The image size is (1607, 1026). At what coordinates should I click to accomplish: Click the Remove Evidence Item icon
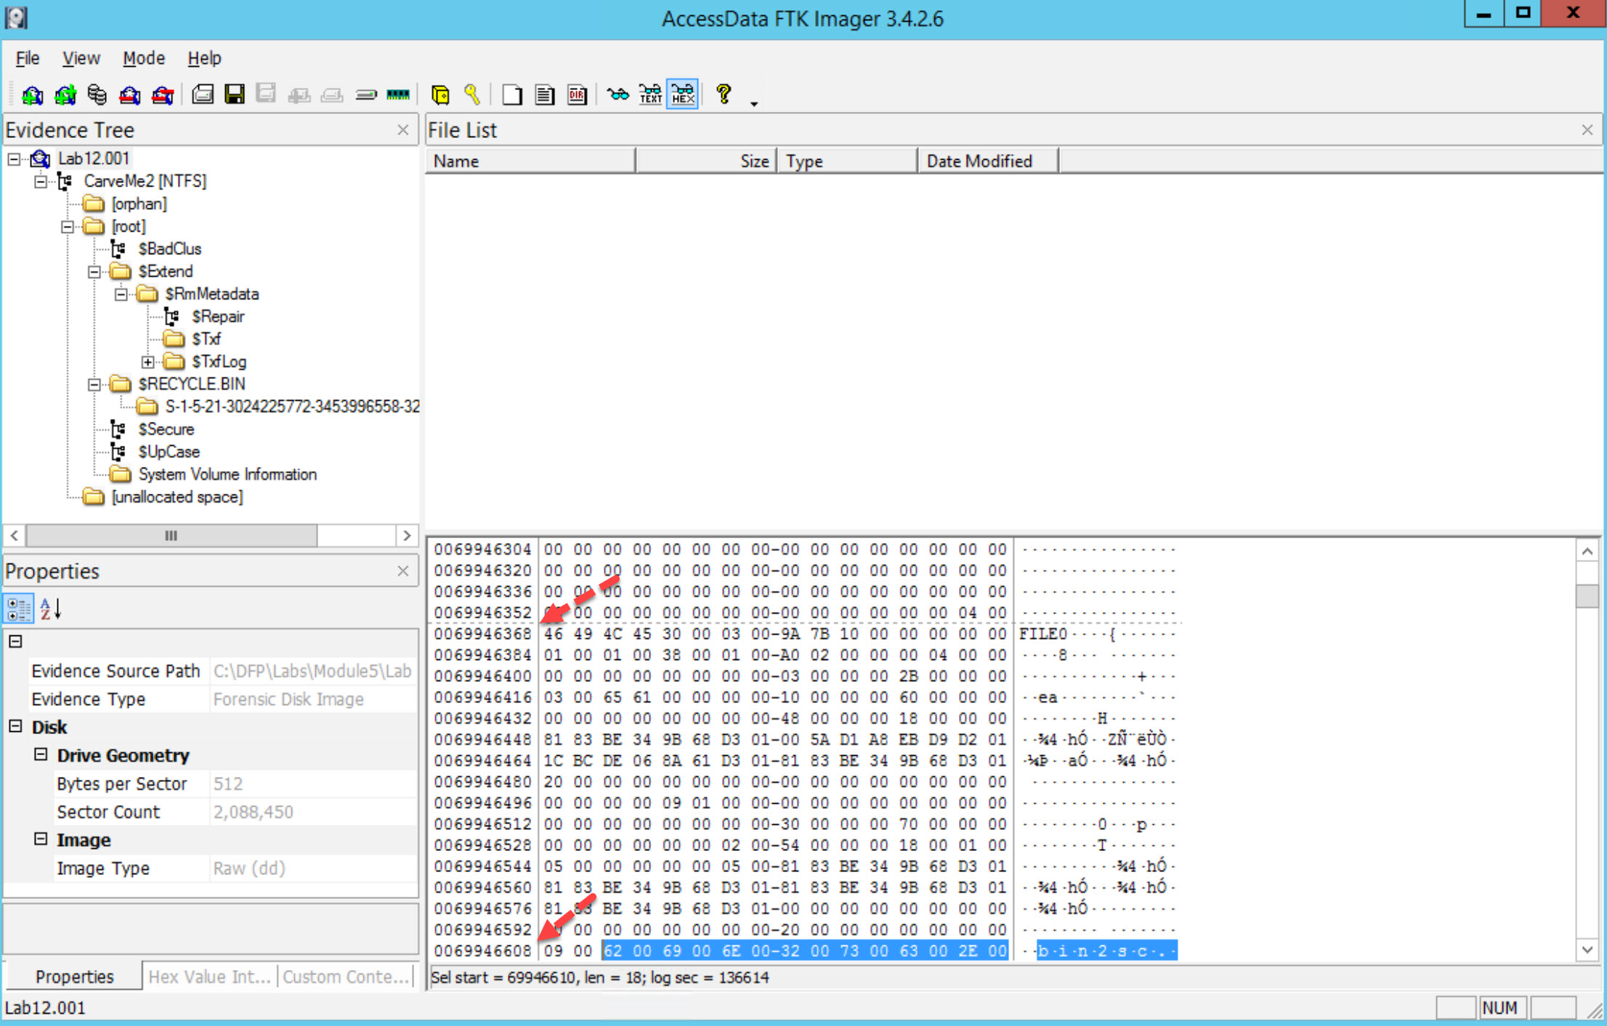(129, 95)
